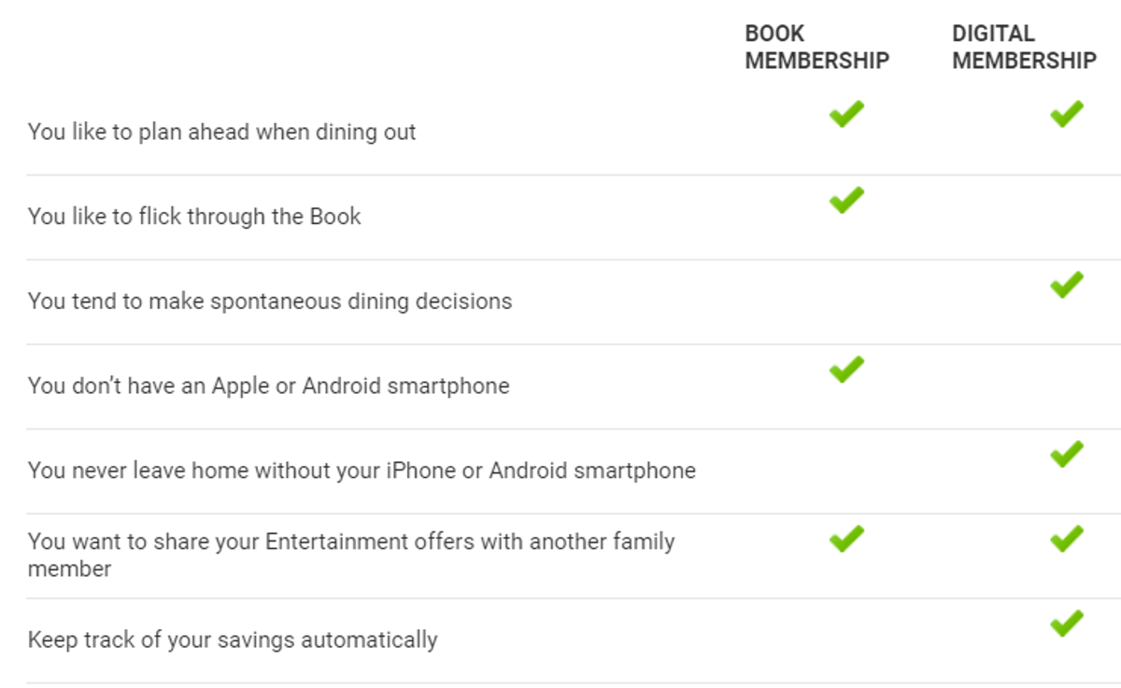Click 'You like to flick through the Book'

click(x=194, y=217)
